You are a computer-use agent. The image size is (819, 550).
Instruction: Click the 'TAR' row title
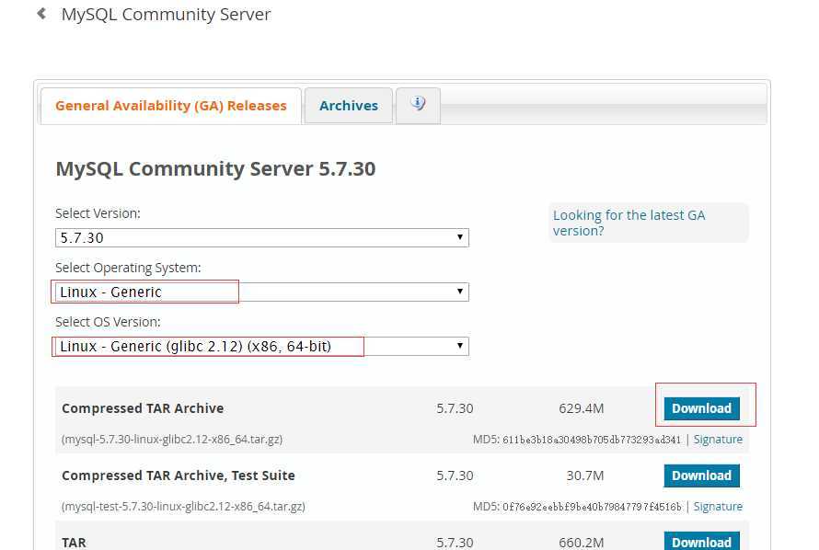pyautogui.click(x=74, y=543)
